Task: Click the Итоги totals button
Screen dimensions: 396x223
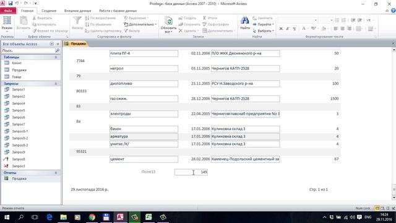Action: pyautogui.click(x=210, y=18)
